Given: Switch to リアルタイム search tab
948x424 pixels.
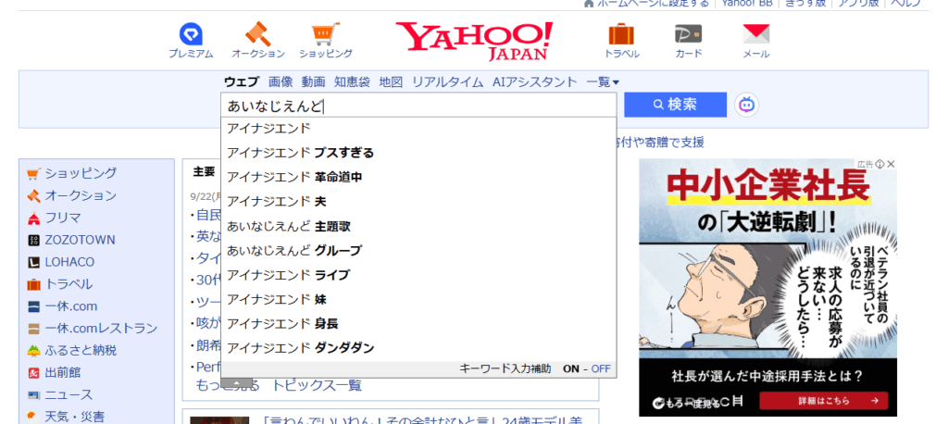Looking at the screenshot, I should pyautogui.click(x=447, y=81).
